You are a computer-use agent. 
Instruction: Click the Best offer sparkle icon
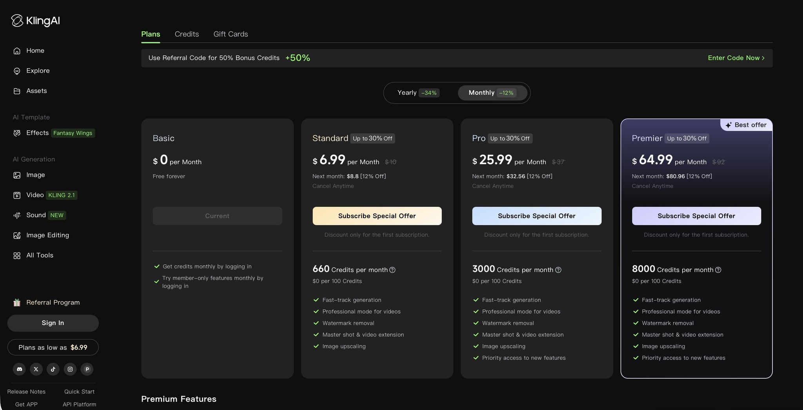tap(729, 125)
